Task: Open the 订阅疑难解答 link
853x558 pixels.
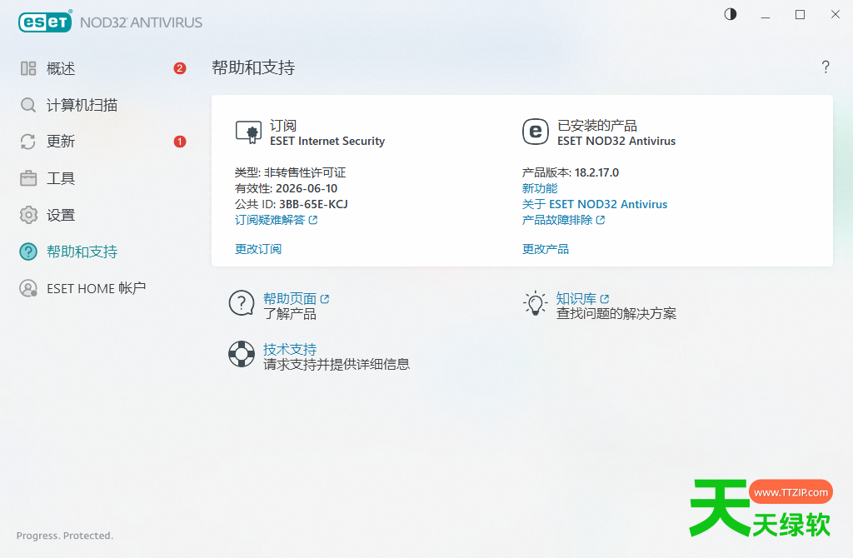Action: [x=270, y=220]
